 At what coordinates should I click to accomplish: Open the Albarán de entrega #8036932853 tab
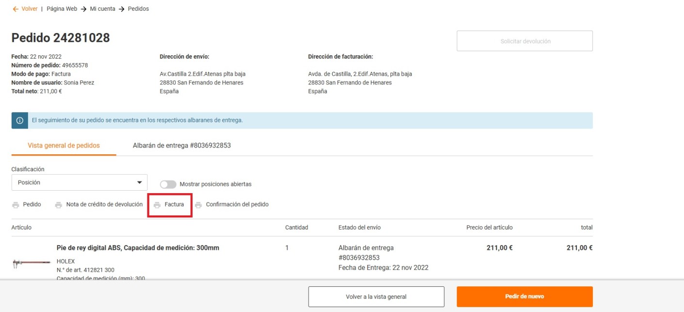[x=181, y=146]
